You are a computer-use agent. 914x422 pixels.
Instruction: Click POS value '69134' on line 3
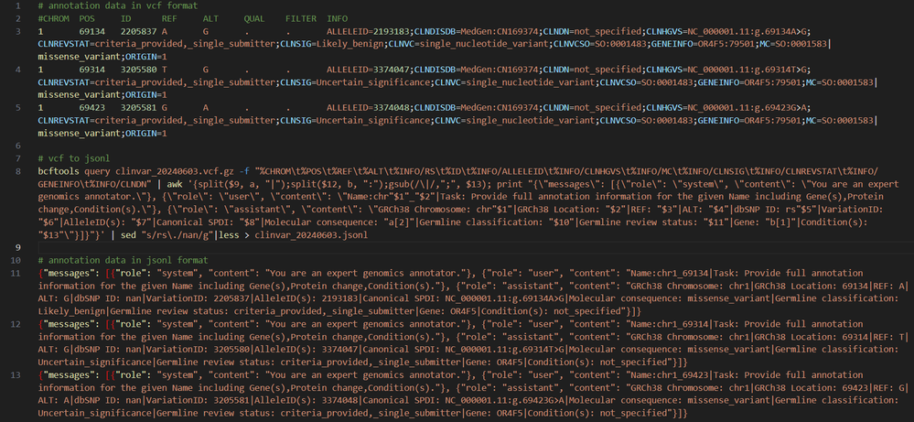pos(91,31)
